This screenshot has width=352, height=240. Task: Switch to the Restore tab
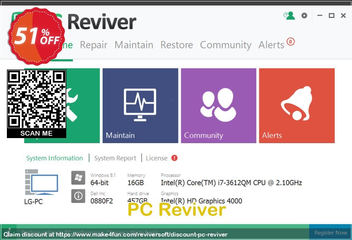pyautogui.click(x=177, y=45)
